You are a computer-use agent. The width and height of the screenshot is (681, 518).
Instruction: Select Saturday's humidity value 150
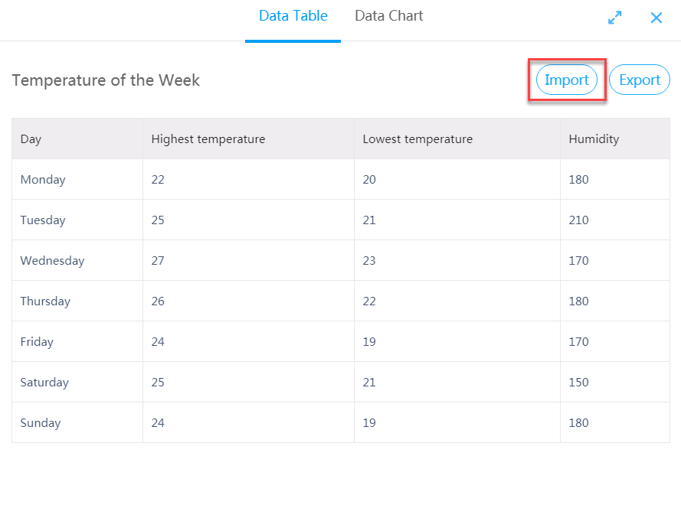[x=579, y=383]
